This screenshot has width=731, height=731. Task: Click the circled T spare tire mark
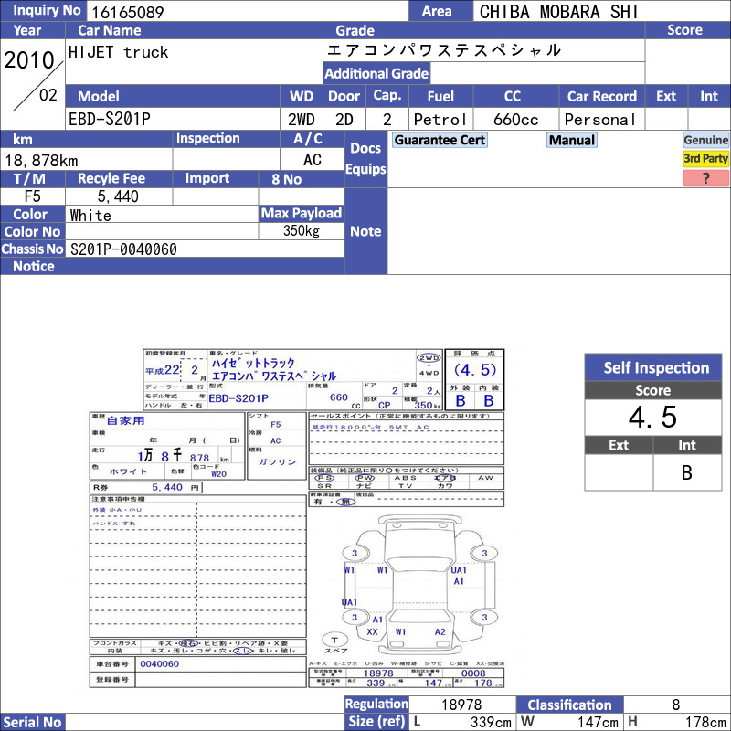pos(334,640)
